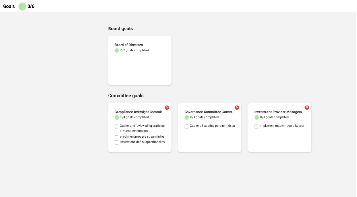Check the Implement master record-keeper goal
This screenshot has width=357, height=197.
[x=256, y=126]
